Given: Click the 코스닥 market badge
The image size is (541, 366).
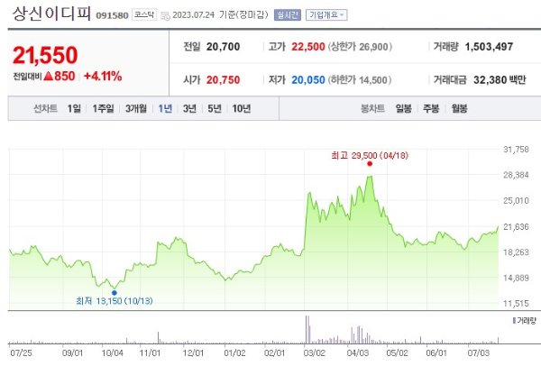Looking at the screenshot, I should click(x=144, y=14).
